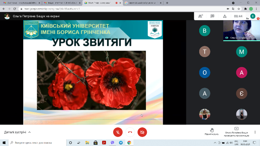The width and height of the screenshot is (260, 146).
Task: Reload the Meet page
Action: point(14,9)
